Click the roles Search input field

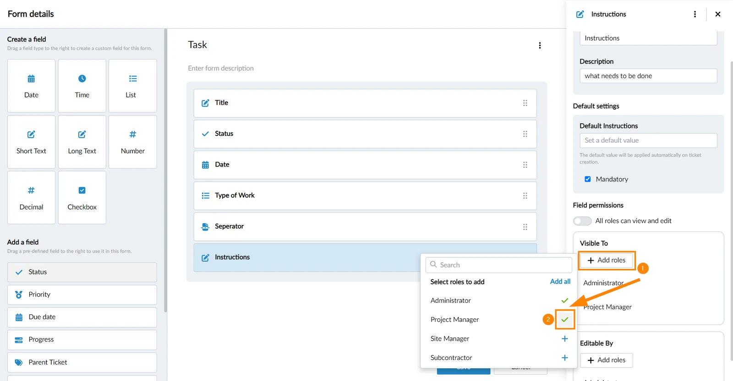[498, 265]
